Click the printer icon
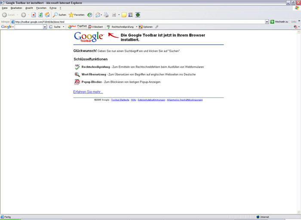The height and width of the screenshot is (220, 301). click(106, 15)
